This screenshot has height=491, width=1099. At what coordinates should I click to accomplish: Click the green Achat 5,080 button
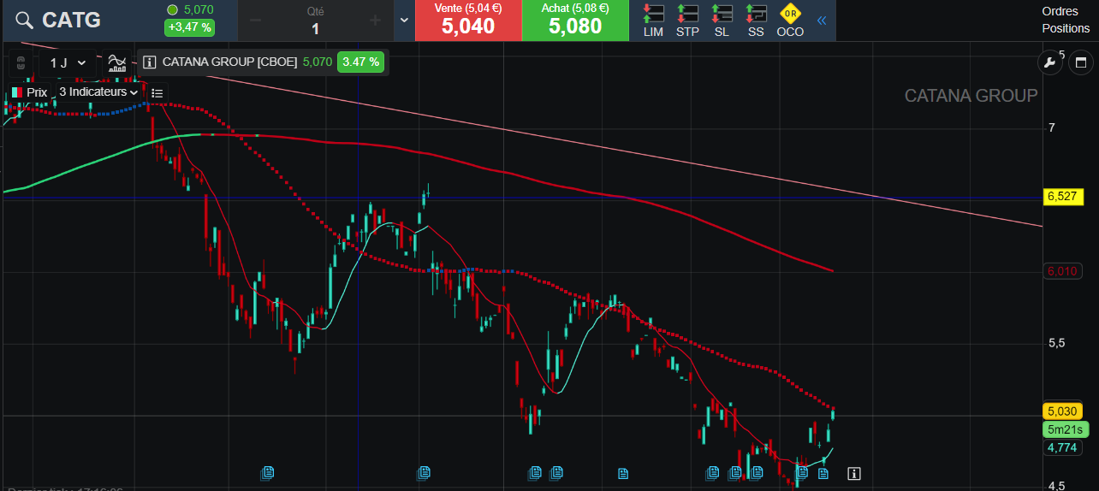(574, 21)
